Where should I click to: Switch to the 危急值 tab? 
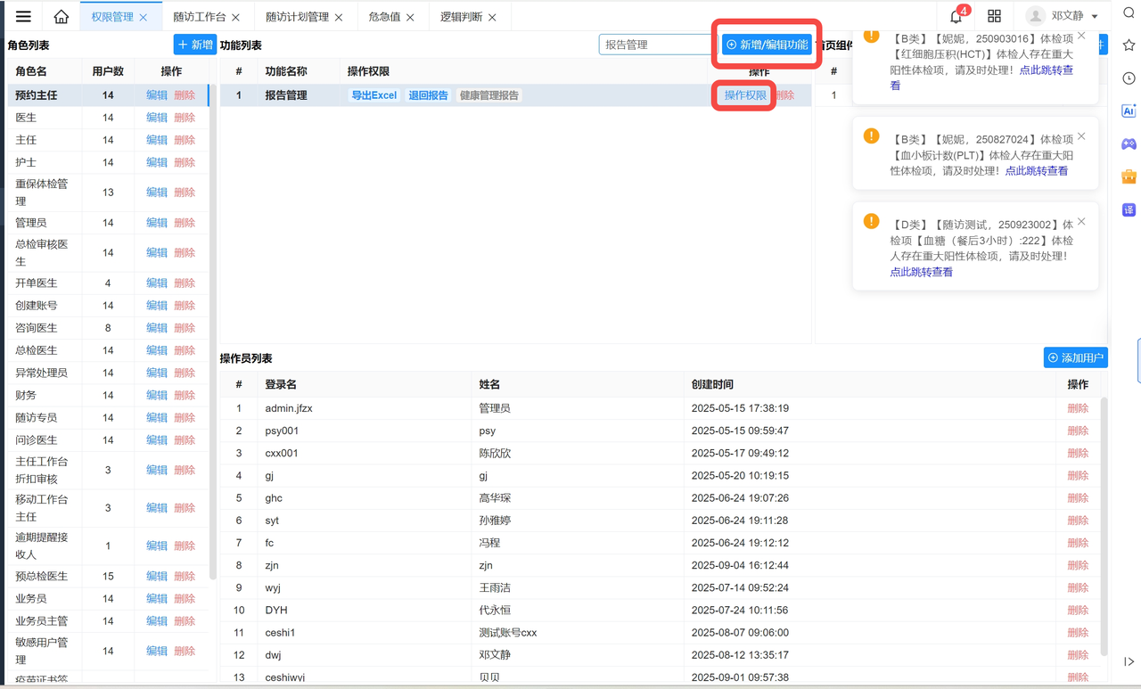pos(384,17)
